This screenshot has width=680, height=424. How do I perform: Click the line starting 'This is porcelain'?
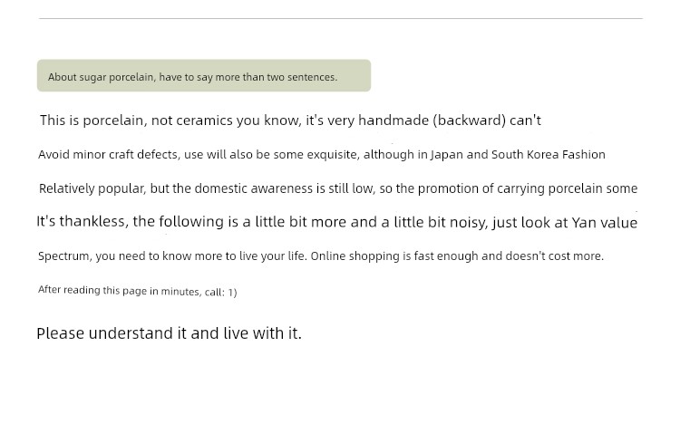click(x=290, y=120)
